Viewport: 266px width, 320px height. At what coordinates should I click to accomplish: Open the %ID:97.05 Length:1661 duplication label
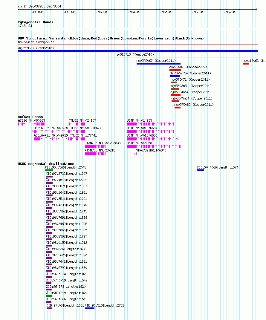tap(65, 306)
